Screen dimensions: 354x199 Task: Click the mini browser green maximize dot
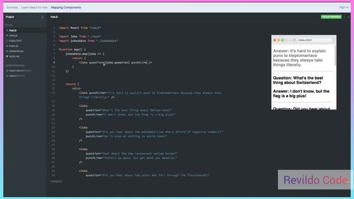pyautogui.click(x=282, y=40)
